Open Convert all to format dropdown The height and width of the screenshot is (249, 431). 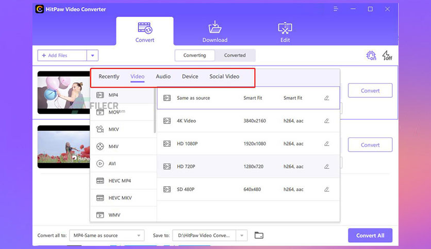[107, 235]
